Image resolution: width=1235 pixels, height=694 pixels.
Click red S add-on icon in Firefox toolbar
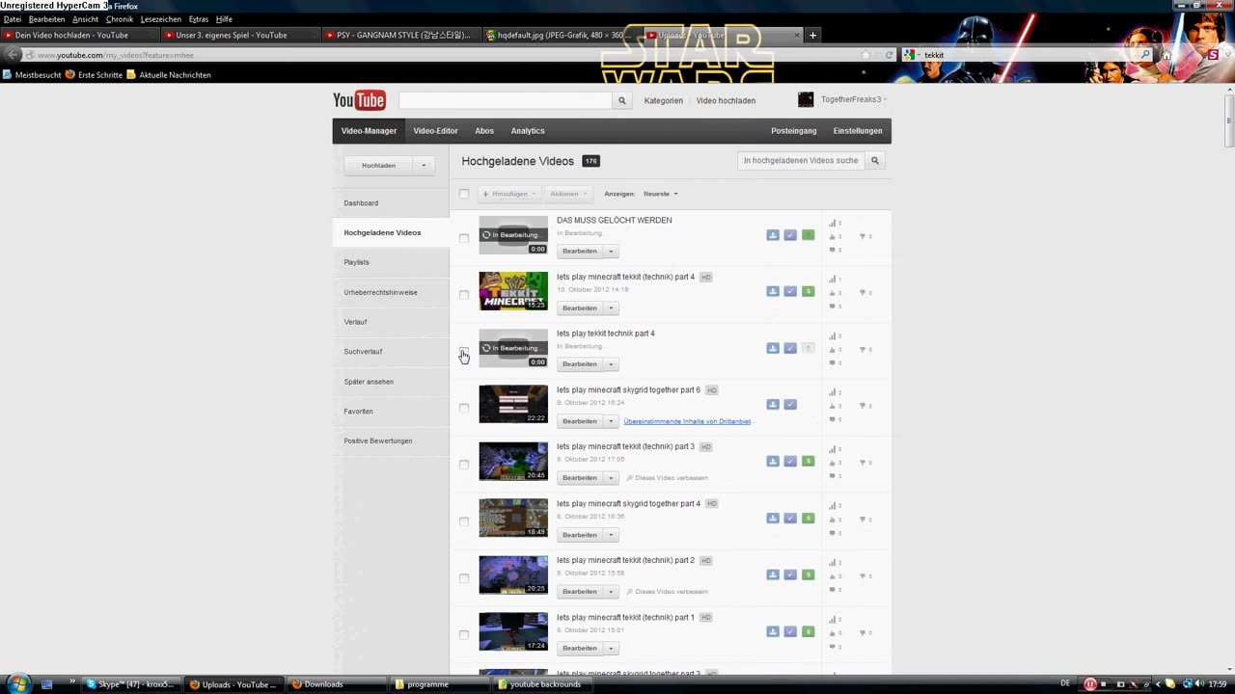(x=1213, y=55)
